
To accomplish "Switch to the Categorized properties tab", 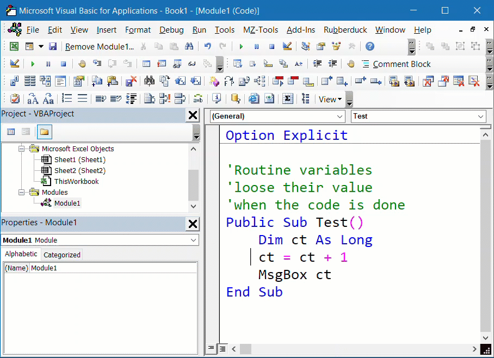I will point(62,255).
